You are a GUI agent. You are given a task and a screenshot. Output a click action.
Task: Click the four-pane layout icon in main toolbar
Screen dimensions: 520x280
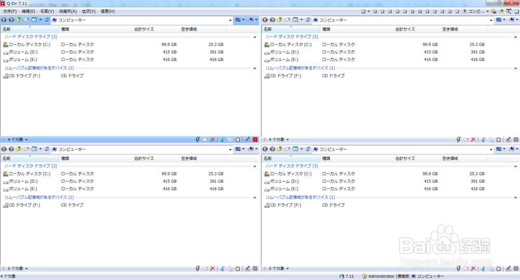363,11
